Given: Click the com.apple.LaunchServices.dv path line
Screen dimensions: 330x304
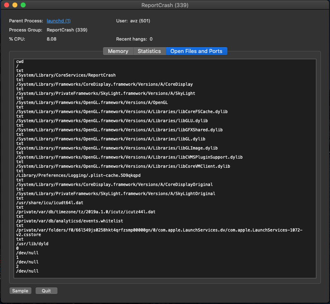Looking at the screenshot, I should (x=159, y=232).
